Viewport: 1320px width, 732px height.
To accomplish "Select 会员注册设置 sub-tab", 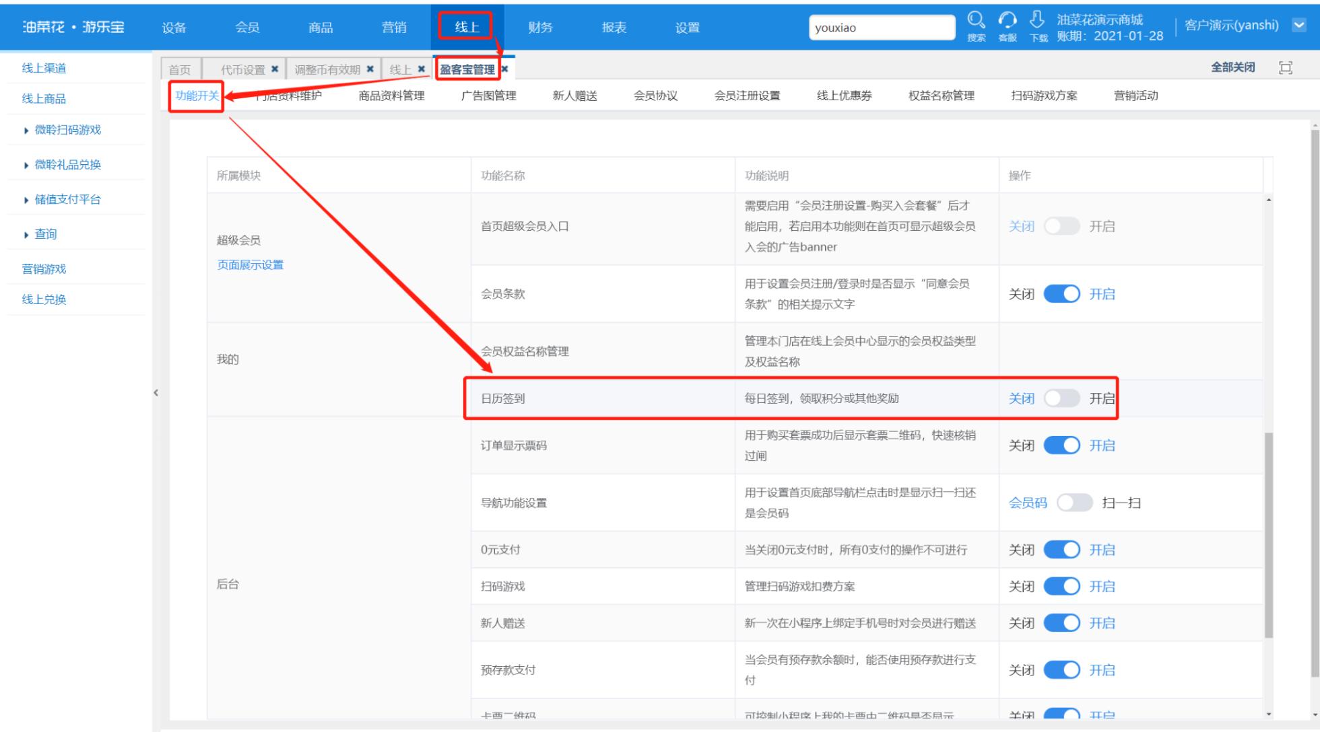I will pos(747,96).
